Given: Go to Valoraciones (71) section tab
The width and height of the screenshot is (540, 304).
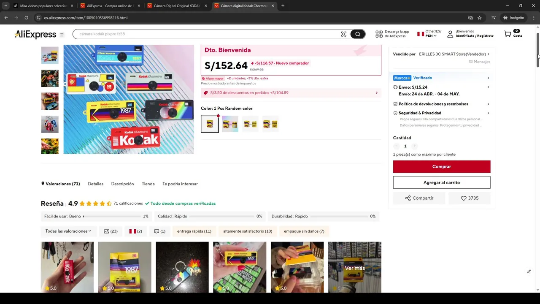Looking at the screenshot, I should pyautogui.click(x=60, y=184).
